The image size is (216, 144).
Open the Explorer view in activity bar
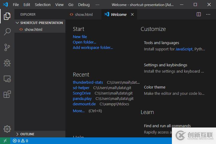coord(7,16)
